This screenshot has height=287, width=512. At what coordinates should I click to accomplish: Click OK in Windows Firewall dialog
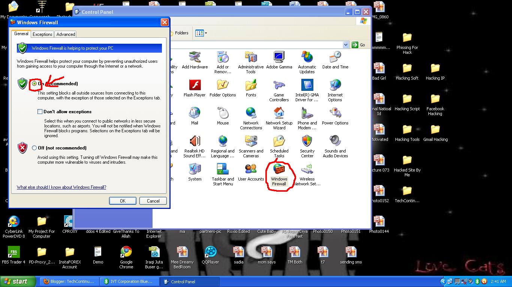[x=123, y=201]
